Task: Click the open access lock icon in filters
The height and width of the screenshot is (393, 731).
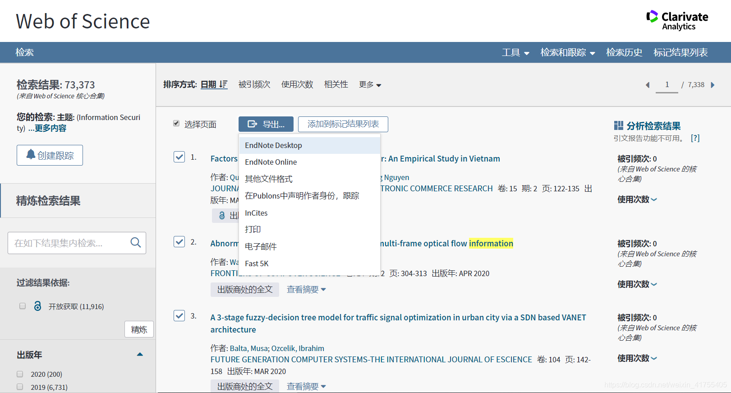Action: (x=37, y=306)
